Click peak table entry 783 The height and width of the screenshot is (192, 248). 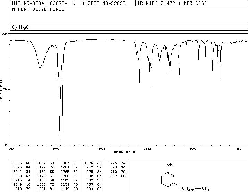90,189
